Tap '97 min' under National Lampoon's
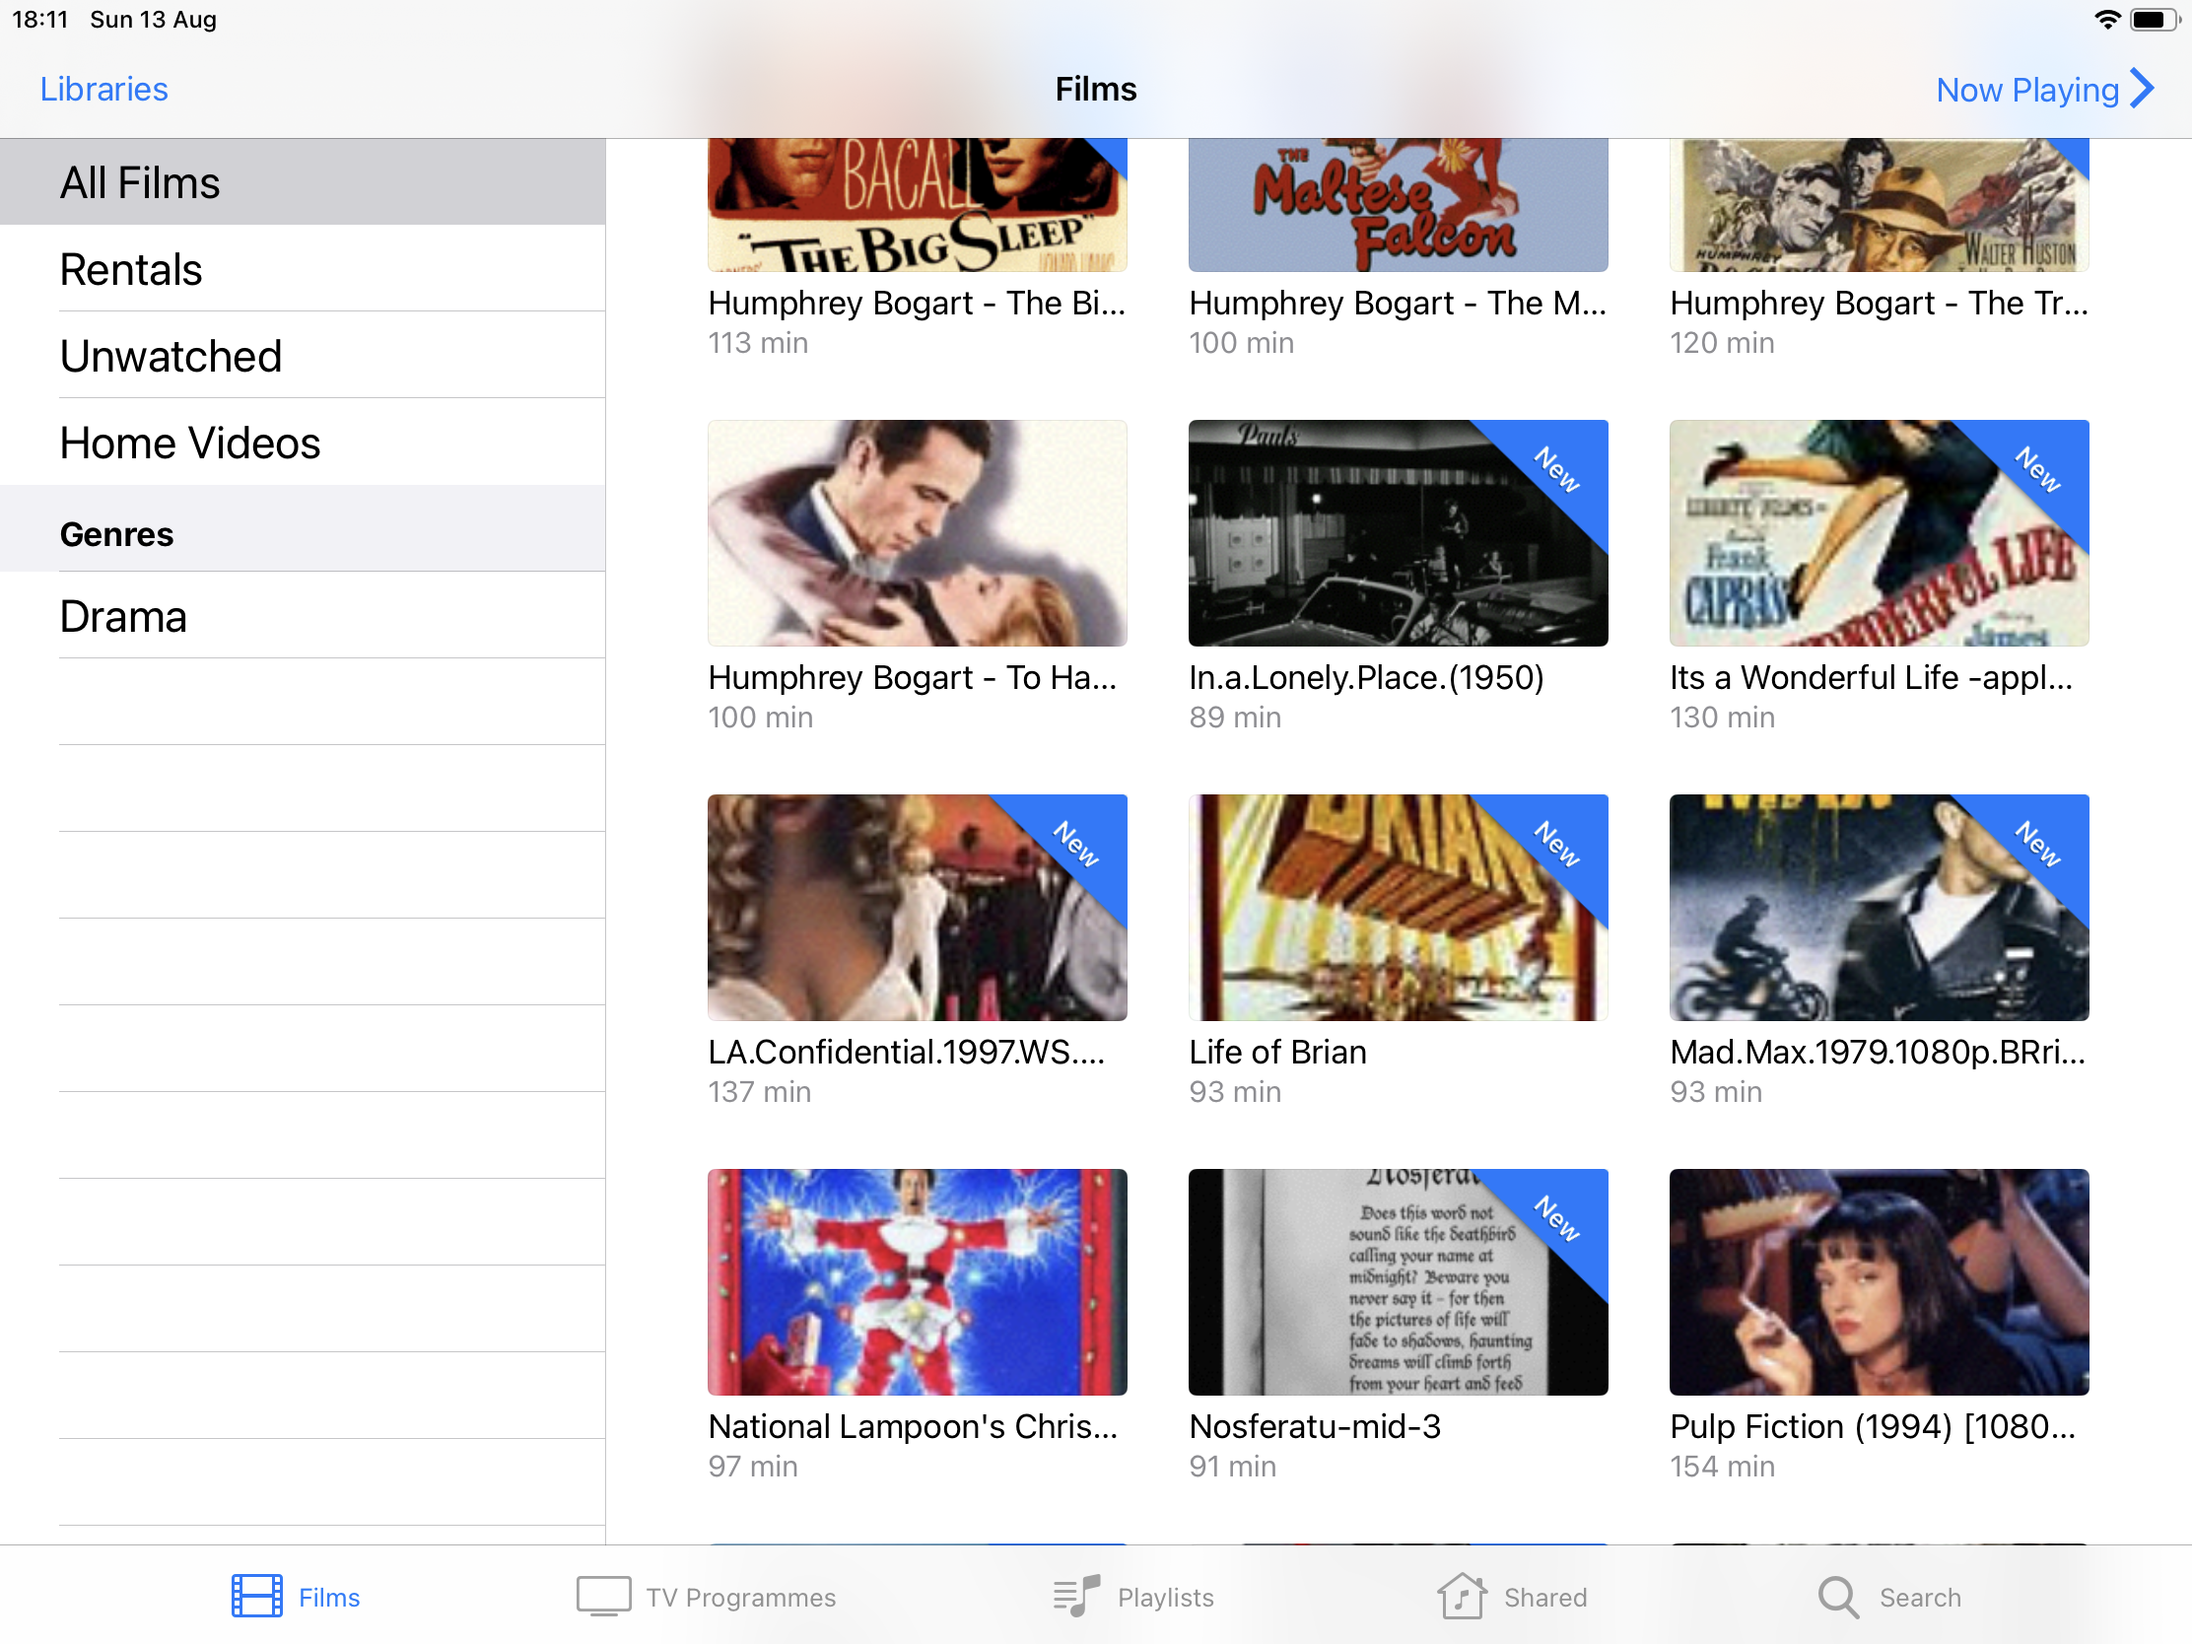2192x1644 pixels. tap(752, 1467)
